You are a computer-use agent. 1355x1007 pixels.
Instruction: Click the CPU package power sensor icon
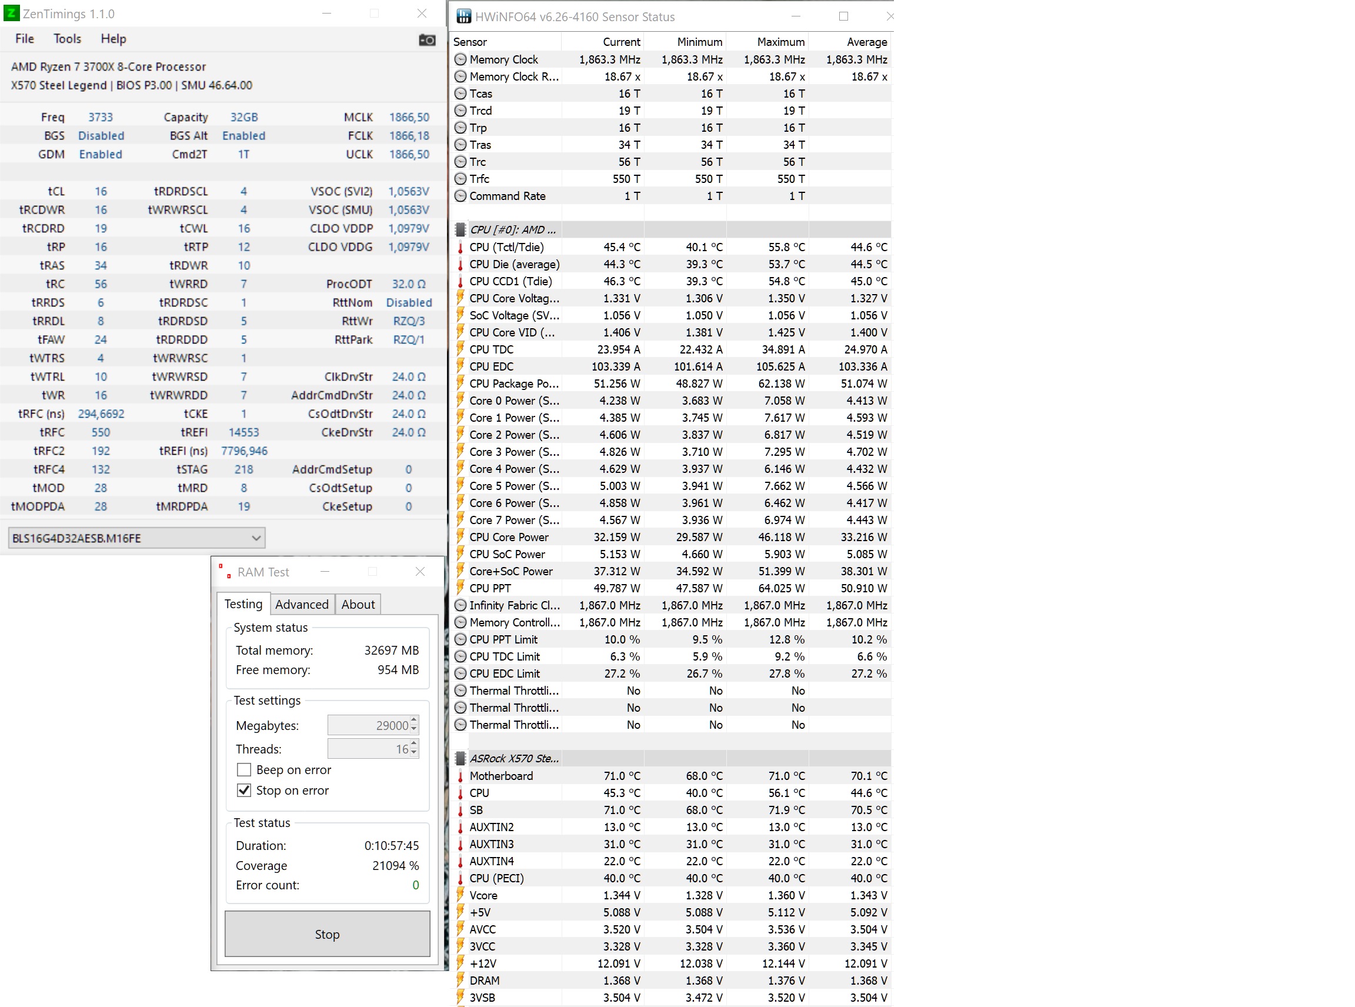(x=460, y=383)
